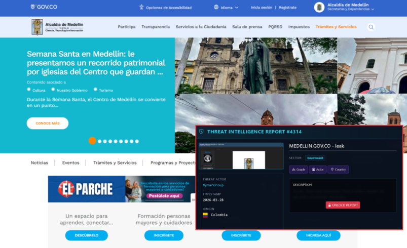Click the Conoce Más button

click(x=48, y=123)
